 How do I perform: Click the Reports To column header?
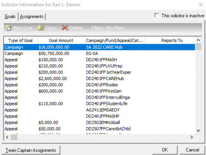click(x=170, y=40)
